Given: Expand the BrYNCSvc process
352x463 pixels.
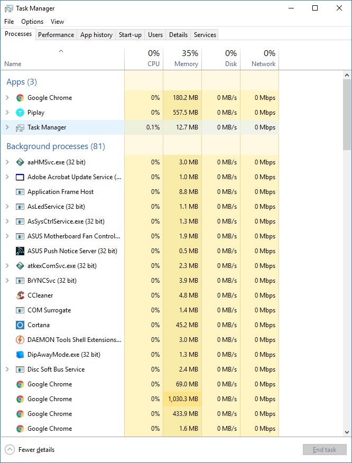Looking at the screenshot, I should click(7, 281).
